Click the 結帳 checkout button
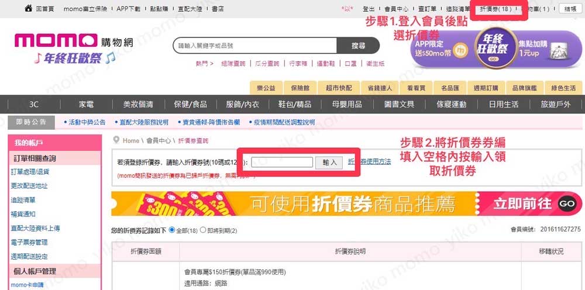This screenshot has height=290, width=585. (570, 9)
